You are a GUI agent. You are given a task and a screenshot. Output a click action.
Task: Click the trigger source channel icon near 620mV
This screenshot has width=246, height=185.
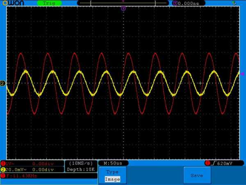tap(207, 163)
